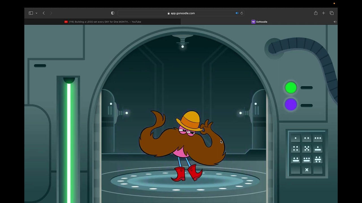Toggle the Safari sidebar button
Image resolution: width=362 pixels, height=203 pixels.
coord(31,13)
